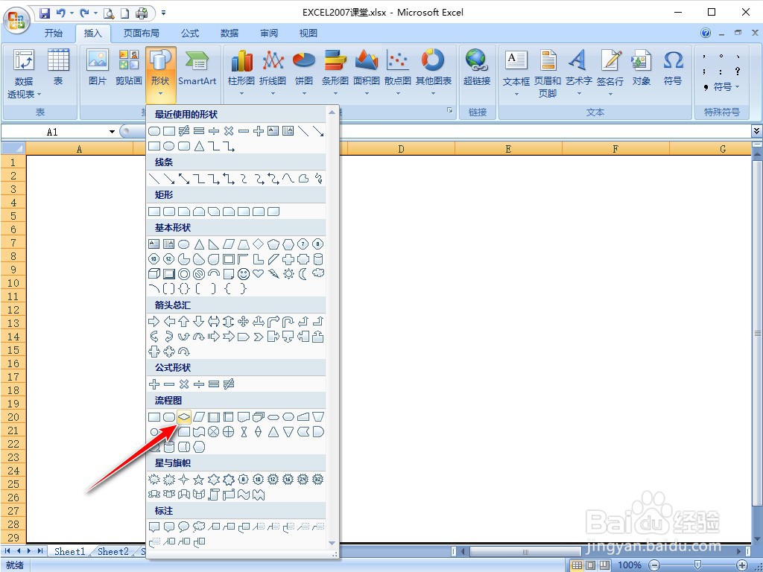Open the Clip Art pane
763x572 pixels.
click(x=128, y=68)
